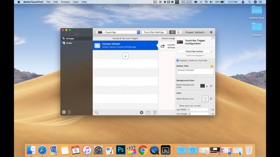Expand the arrow below Button Title field
Image resolution: width=280 pixels, height=157 pixels.
(x=195, y=76)
